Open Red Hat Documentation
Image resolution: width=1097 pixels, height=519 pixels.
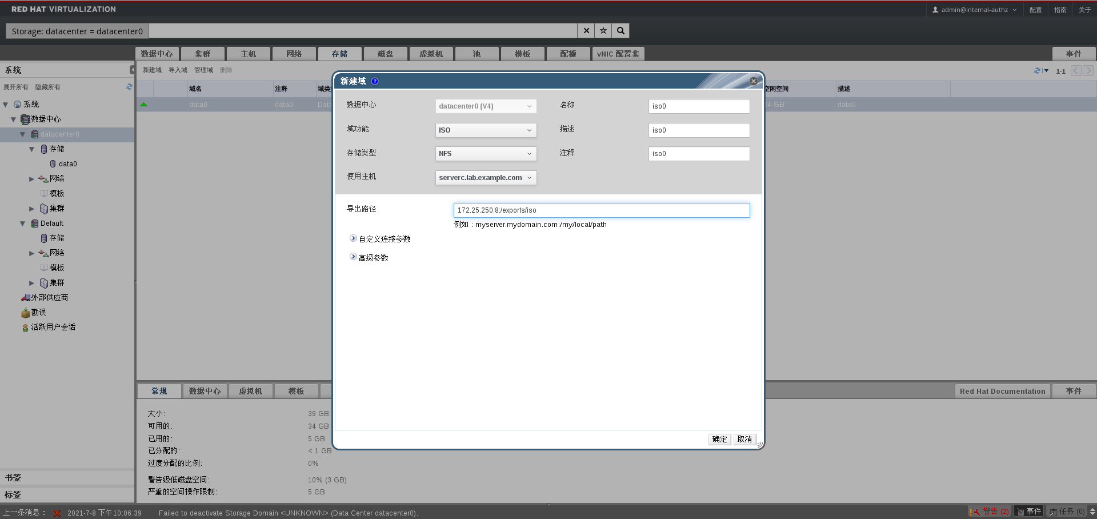point(1002,391)
